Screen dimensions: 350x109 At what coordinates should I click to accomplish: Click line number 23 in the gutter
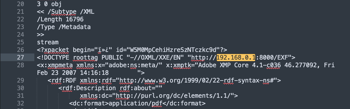point(20,27)
